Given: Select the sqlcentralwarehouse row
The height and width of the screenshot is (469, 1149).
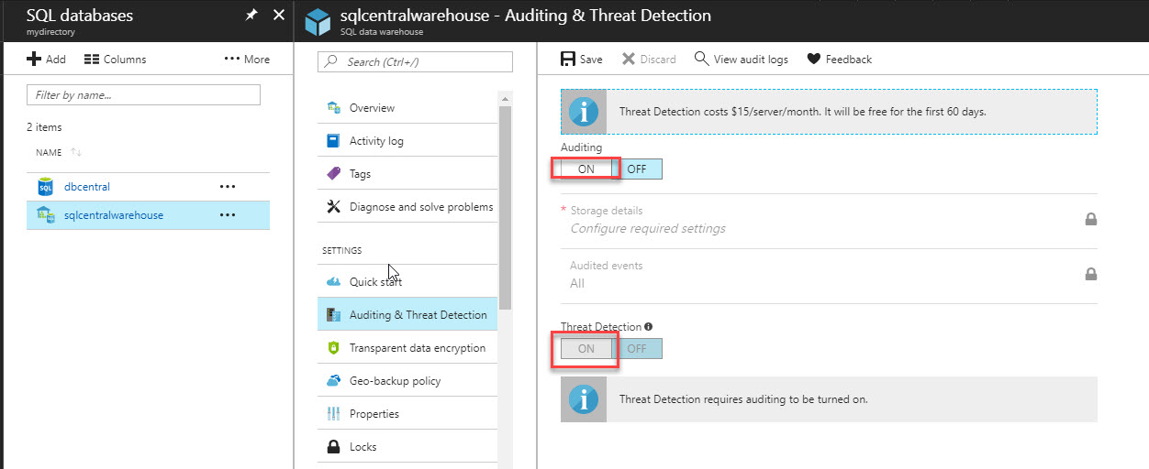Looking at the screenshot, I should point(148,215).
